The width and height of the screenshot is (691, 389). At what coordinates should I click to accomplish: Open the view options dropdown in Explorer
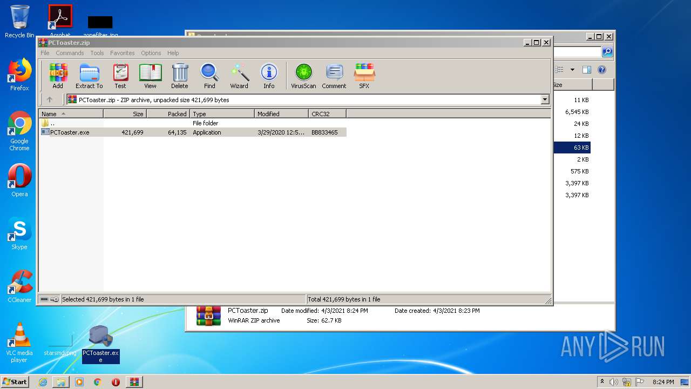point(572,70)
